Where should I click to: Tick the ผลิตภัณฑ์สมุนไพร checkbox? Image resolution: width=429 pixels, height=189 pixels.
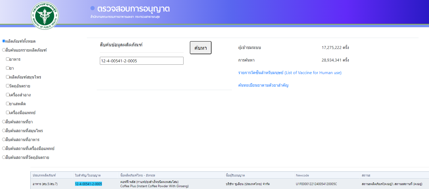coord(8,77)
